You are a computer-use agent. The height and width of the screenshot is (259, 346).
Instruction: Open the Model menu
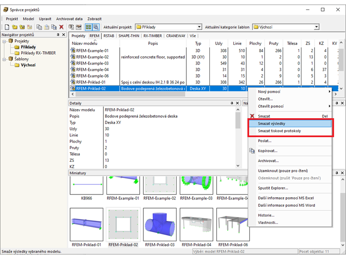[29, 19]
